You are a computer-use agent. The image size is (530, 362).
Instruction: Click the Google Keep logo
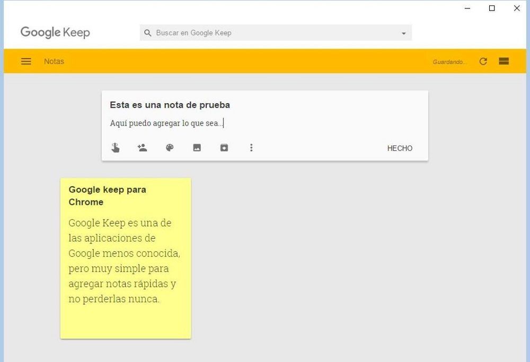tap(55, 32)
